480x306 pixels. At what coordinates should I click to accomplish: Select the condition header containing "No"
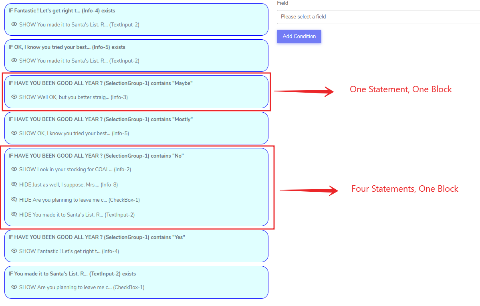pyautogui.click(x=96, y=156)
